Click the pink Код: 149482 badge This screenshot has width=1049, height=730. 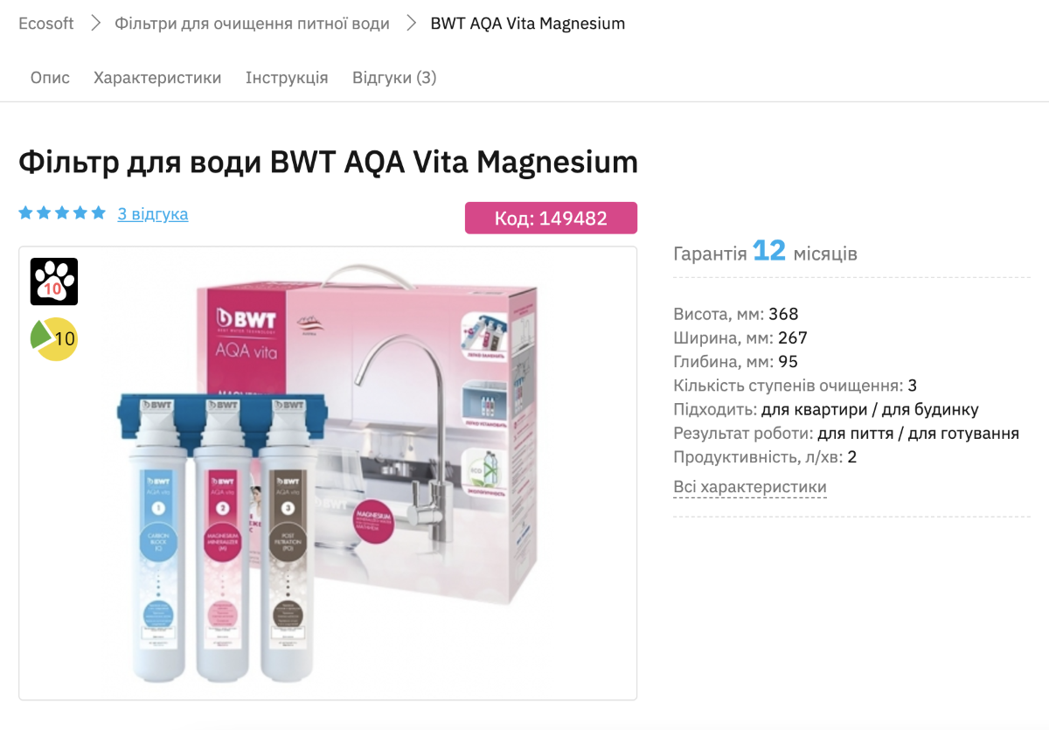tap(551, 219)
